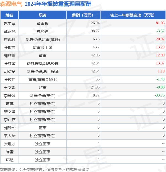Select the name 李长领
The height and width of the screenshot is (172, 166).
point(10,96)
